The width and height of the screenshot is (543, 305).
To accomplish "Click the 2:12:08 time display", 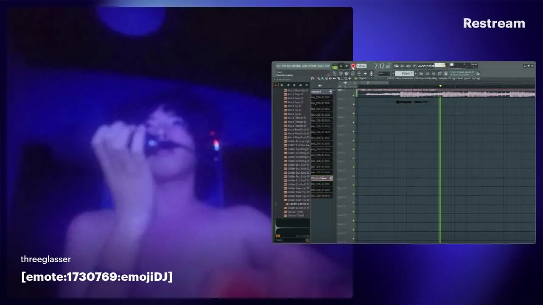I will click(382, 66).
